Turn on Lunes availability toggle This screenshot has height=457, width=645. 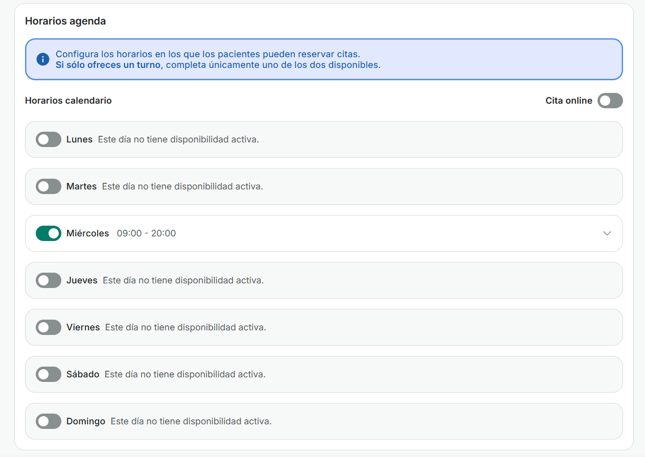point(49,139)
